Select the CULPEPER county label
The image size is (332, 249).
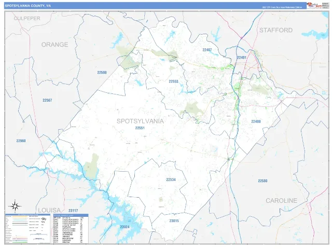pos(27,19)
